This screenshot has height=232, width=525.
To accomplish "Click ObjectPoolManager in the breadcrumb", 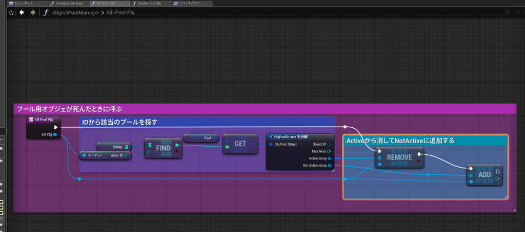I will tap(76, 13).
